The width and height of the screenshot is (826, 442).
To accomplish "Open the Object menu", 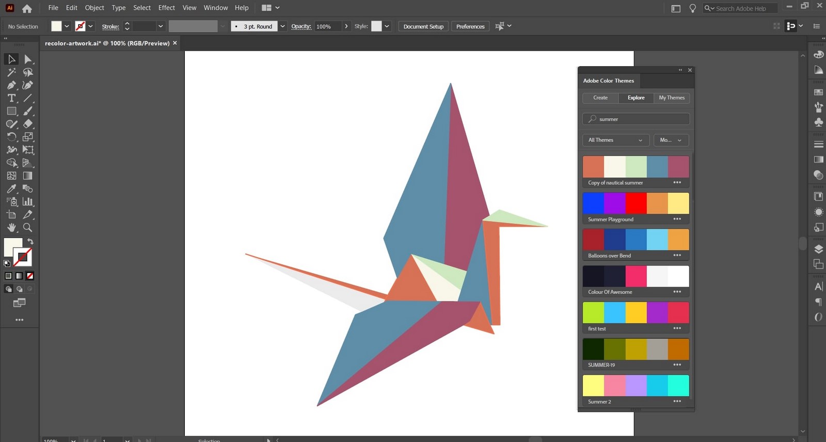I will click(94, 8).
